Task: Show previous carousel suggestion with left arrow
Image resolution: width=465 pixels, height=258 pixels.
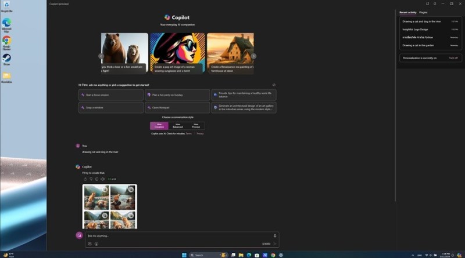Action: pyautogui.click(x=101, y=56)
